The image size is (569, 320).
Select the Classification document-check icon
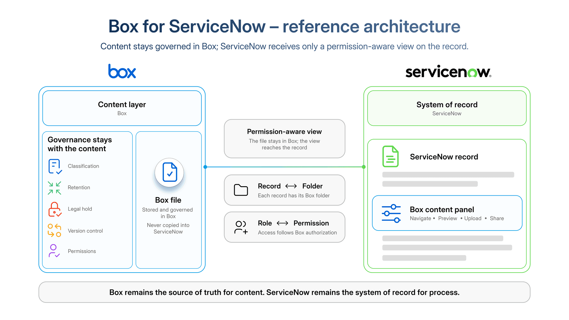point(55,166)
